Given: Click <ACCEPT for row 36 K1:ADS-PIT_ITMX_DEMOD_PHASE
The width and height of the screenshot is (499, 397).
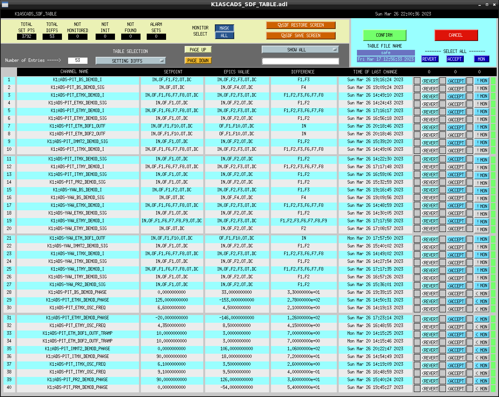Looking at the screenshot, I should 456,358.
